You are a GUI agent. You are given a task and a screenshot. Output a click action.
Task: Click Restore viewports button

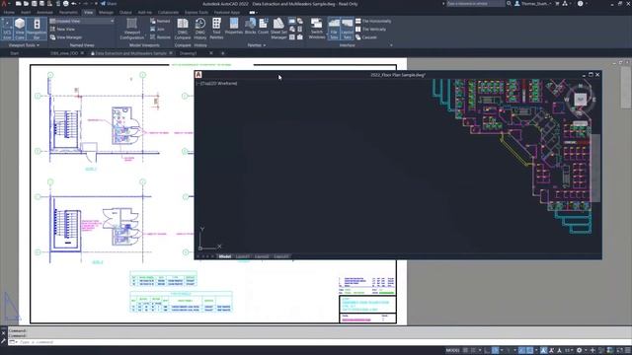[x=160, y=37]
